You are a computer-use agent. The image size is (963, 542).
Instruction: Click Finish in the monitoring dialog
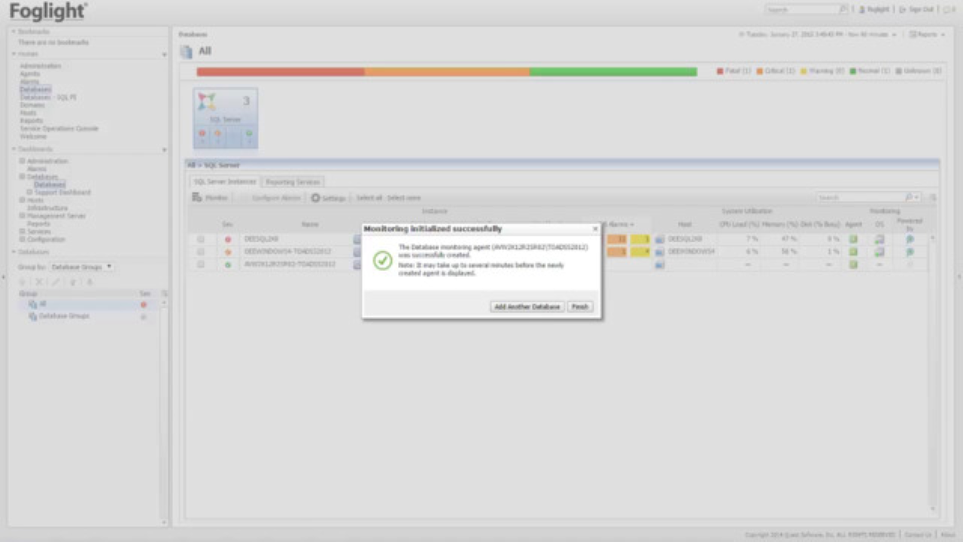tap(579, 307)
